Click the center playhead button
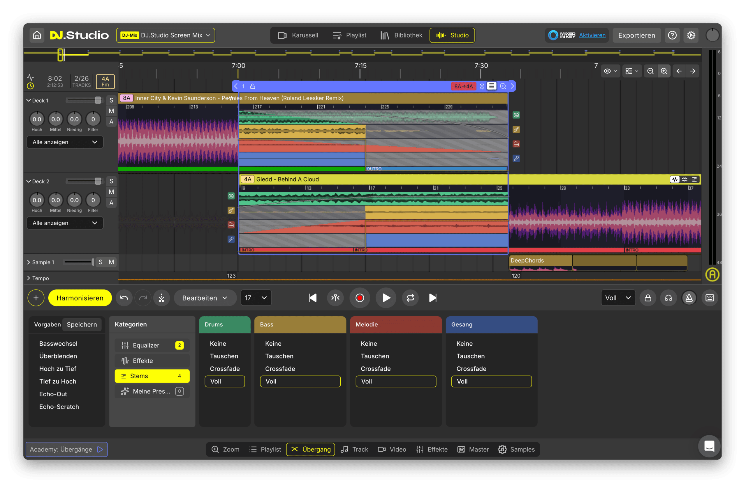This screenshot has height=483, width=746. (335, 298)
